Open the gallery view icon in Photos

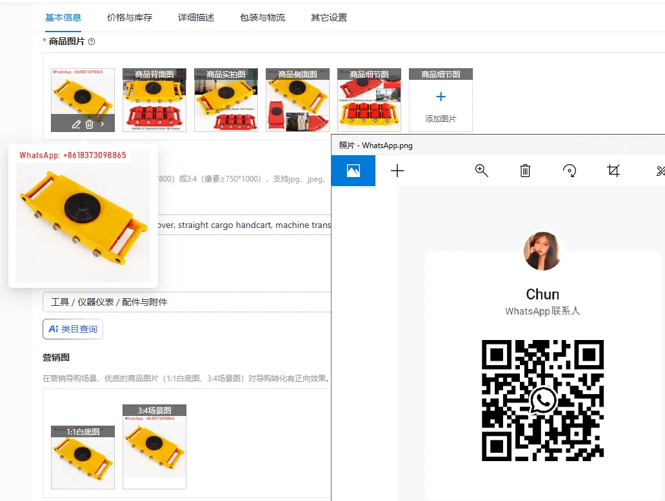click(x=353, y=171)
